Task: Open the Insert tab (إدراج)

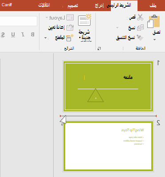Action: click(x=99, y=6)
